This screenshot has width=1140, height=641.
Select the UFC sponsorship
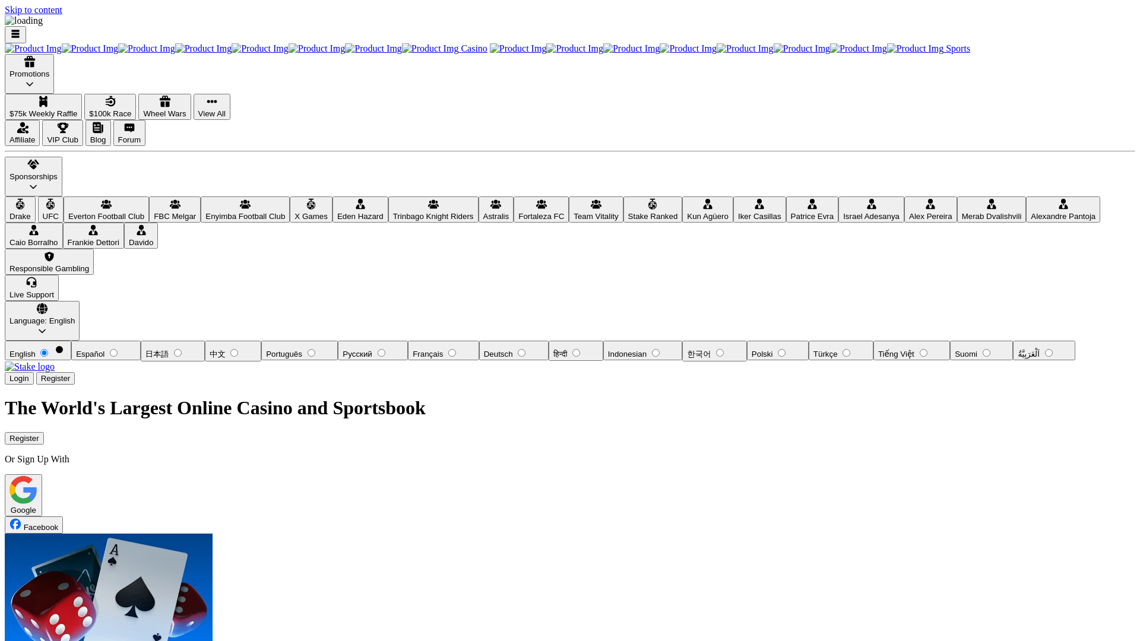tap(50, 210)
